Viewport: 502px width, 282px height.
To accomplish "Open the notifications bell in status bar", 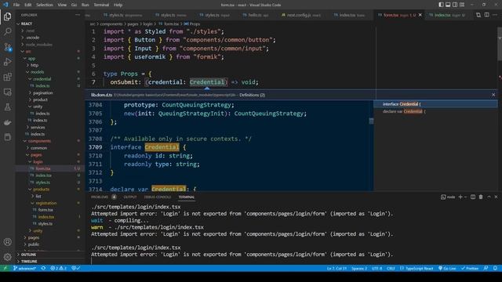I will [x=495, y=268].
